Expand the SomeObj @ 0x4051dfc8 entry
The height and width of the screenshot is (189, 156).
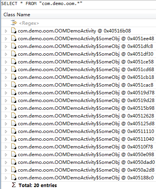pyautogui.click(x=6, y=46)
